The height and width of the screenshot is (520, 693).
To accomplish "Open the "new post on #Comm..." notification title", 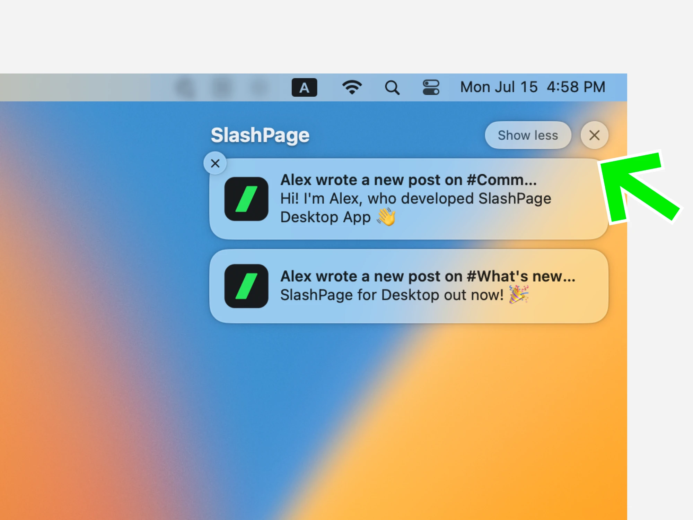I will 409,180.
